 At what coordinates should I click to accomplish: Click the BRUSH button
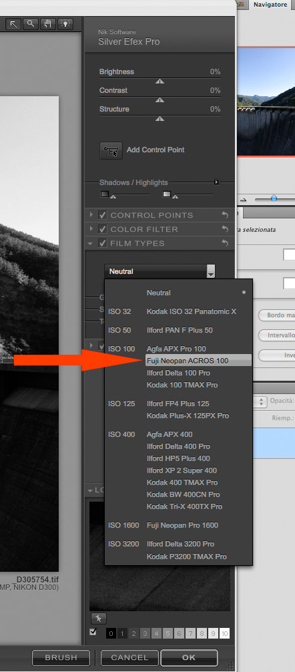(61, 657)
